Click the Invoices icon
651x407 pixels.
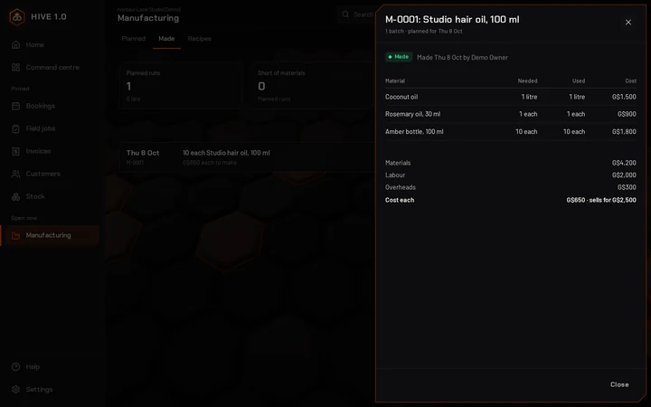pyautogui.click(x=15, y=151)
